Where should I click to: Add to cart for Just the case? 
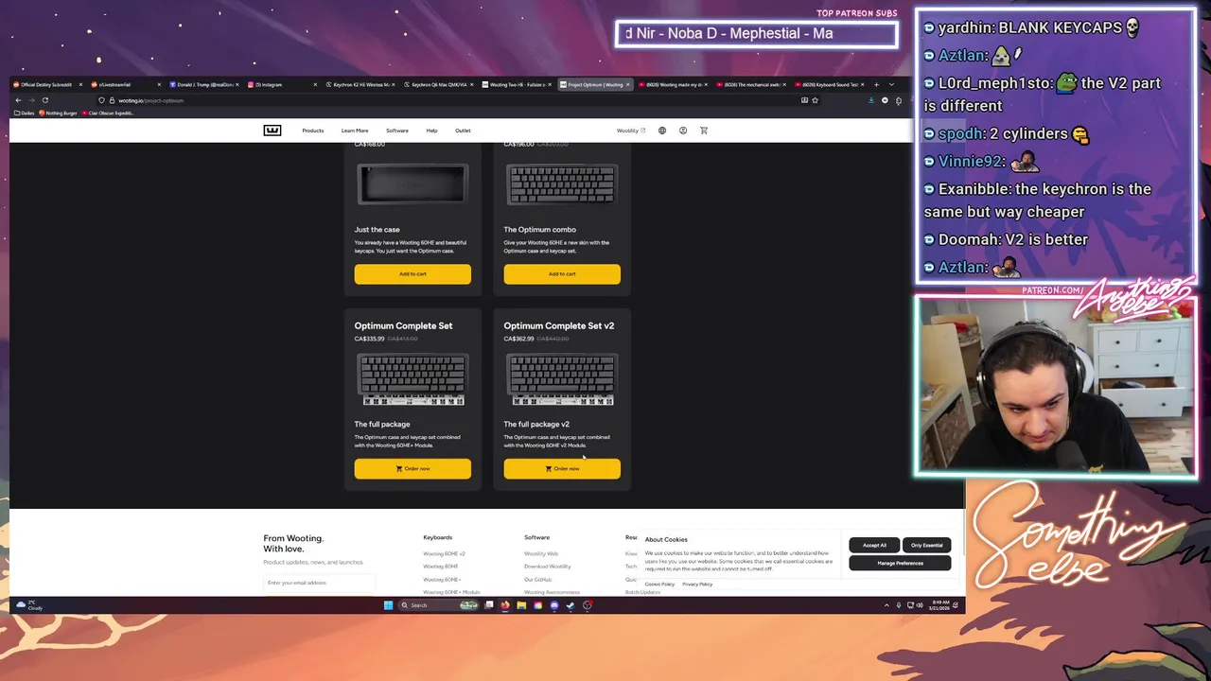(412, 274)
